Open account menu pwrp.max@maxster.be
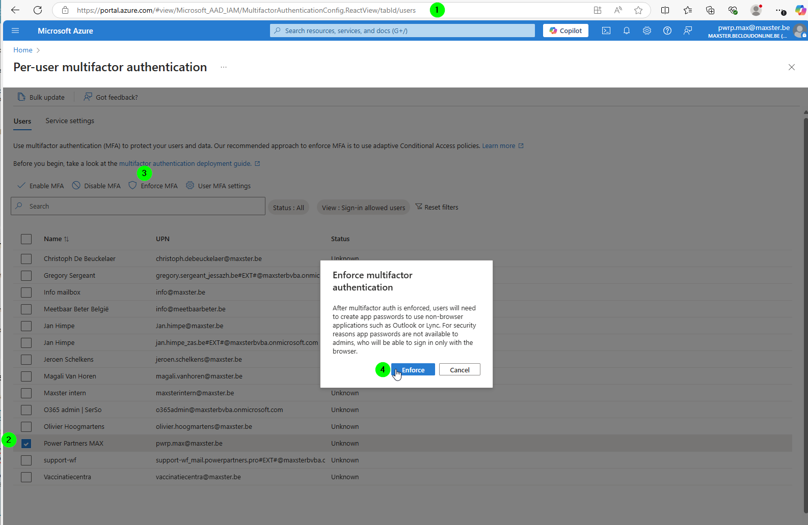The height and width of the screenshot is (525, 808). pos(757,31)
